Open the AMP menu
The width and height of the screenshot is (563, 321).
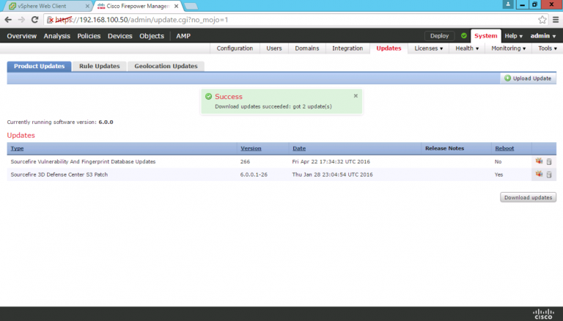click(x=183, y=36)
